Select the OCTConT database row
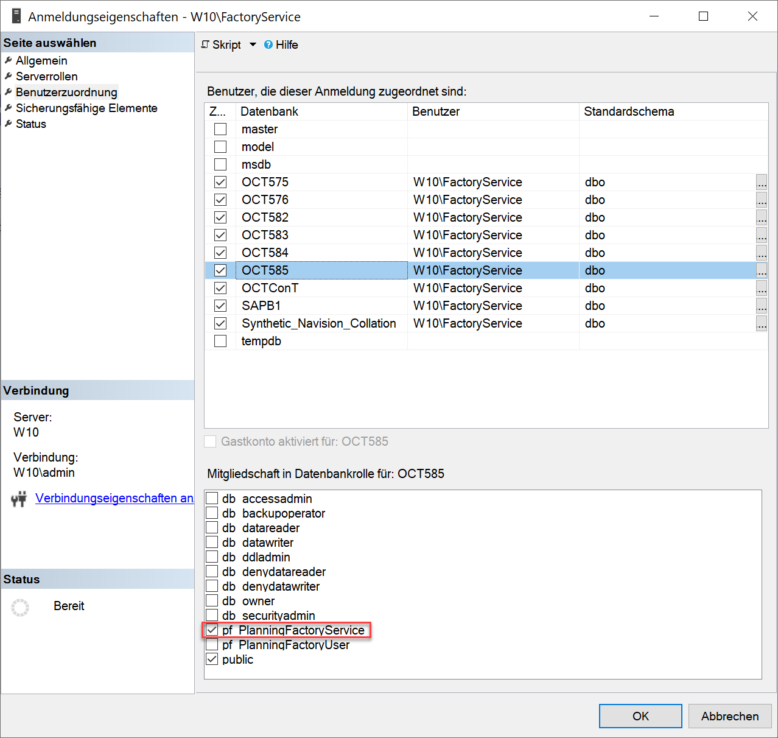778x738 pixels. click(x=270, y=288)
